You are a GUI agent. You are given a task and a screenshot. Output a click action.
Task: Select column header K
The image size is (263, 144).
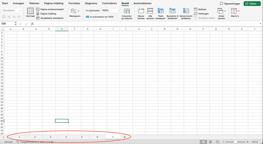pos(139,29)
